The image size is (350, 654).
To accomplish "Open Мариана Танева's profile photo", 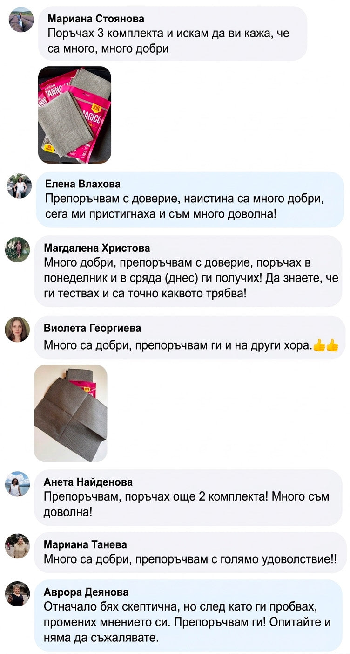I will coord(17,546).
